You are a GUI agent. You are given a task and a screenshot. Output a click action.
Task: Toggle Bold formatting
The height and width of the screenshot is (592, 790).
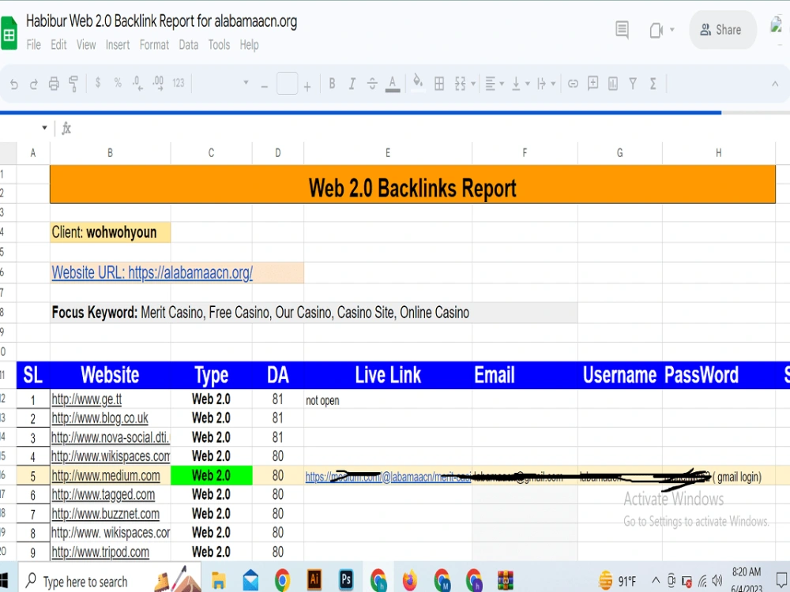332,84
